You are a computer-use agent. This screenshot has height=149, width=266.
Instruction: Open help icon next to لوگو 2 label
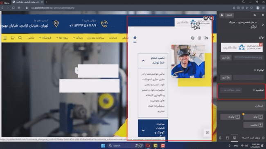pos(255,70)
